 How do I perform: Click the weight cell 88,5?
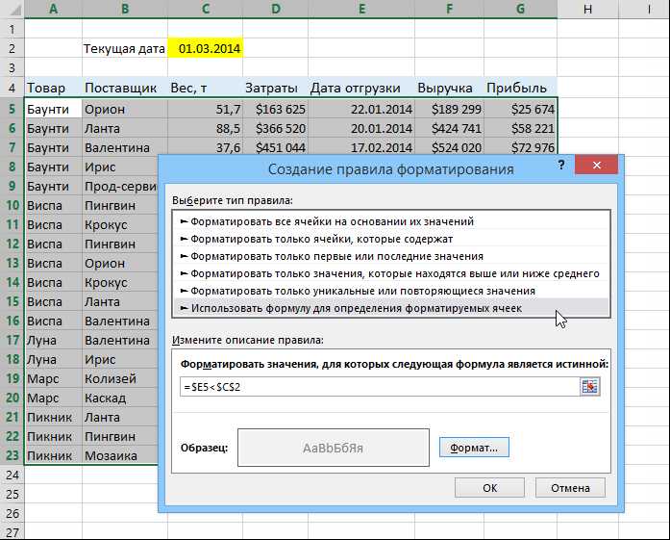[205, 128]
